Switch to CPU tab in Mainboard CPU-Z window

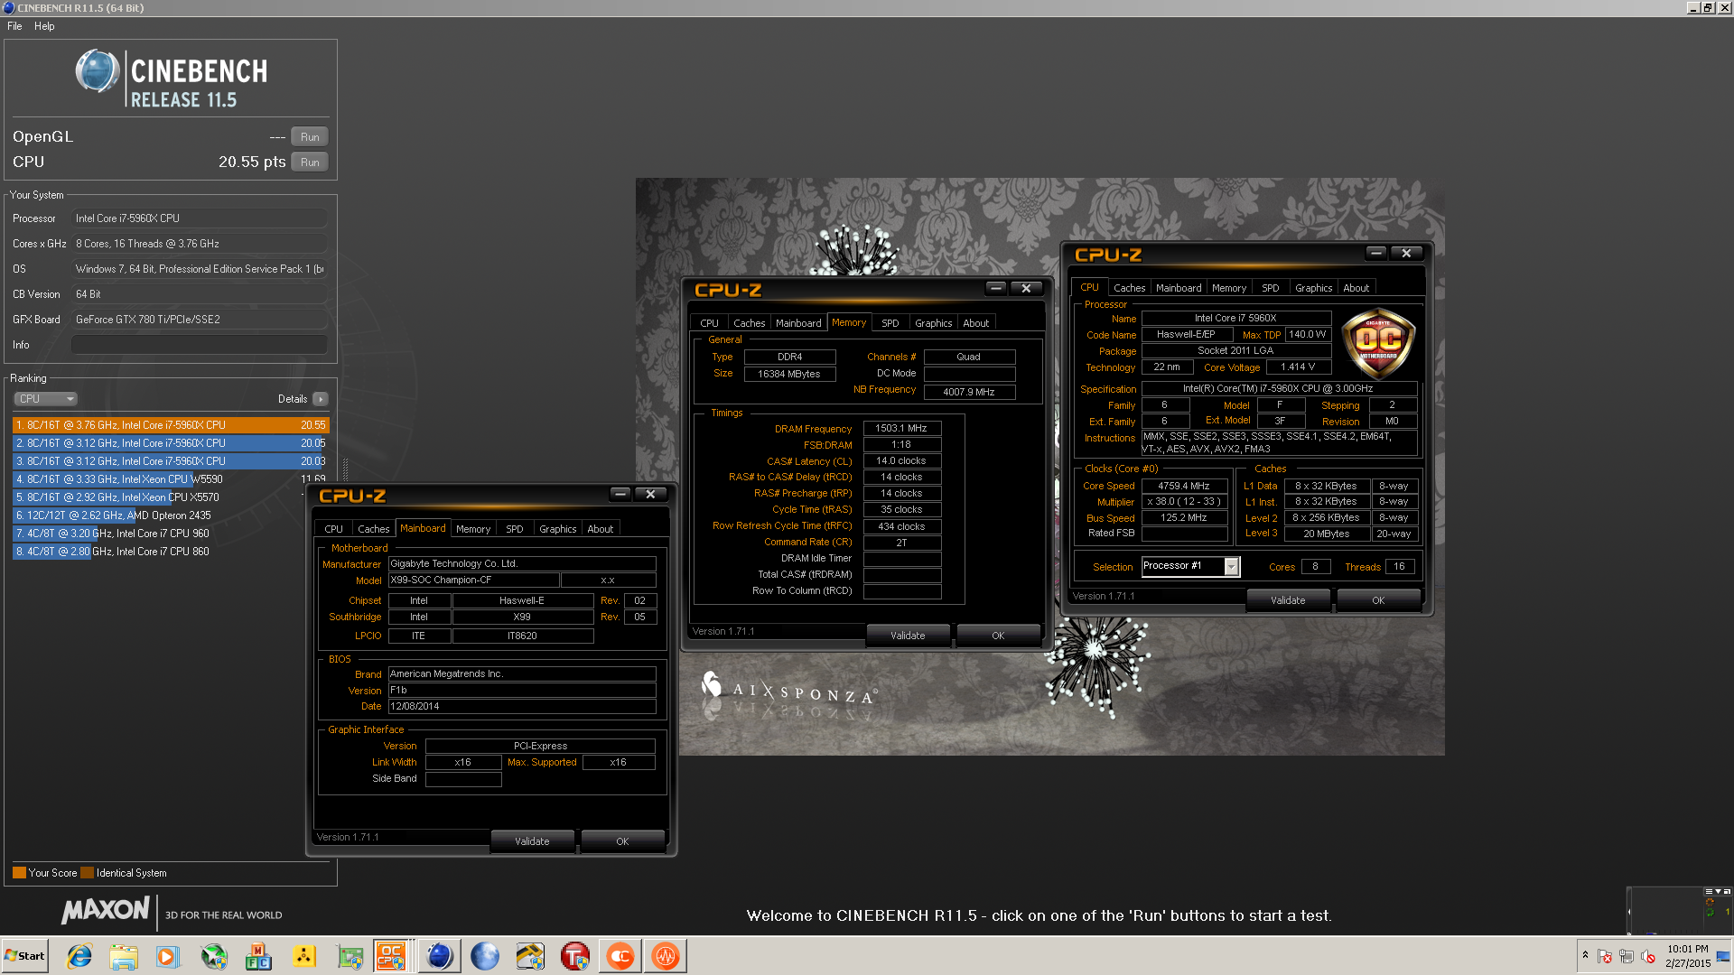[x=333, y=529]
